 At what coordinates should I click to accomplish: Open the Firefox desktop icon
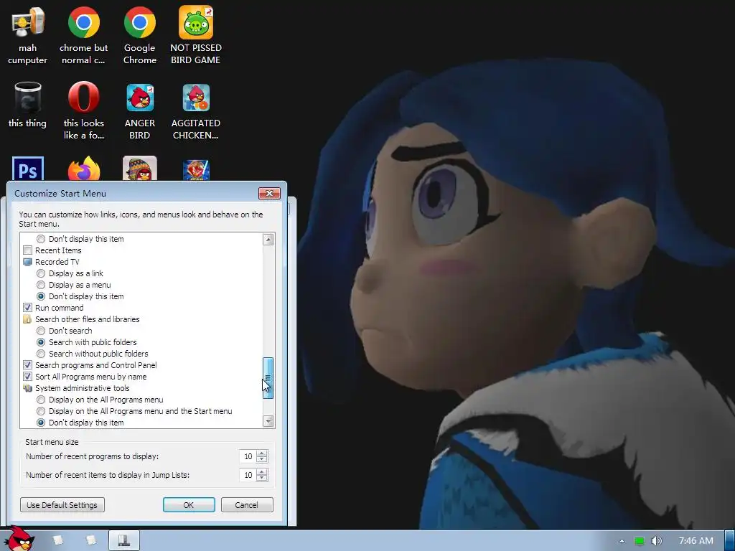(x=84, y=169)
